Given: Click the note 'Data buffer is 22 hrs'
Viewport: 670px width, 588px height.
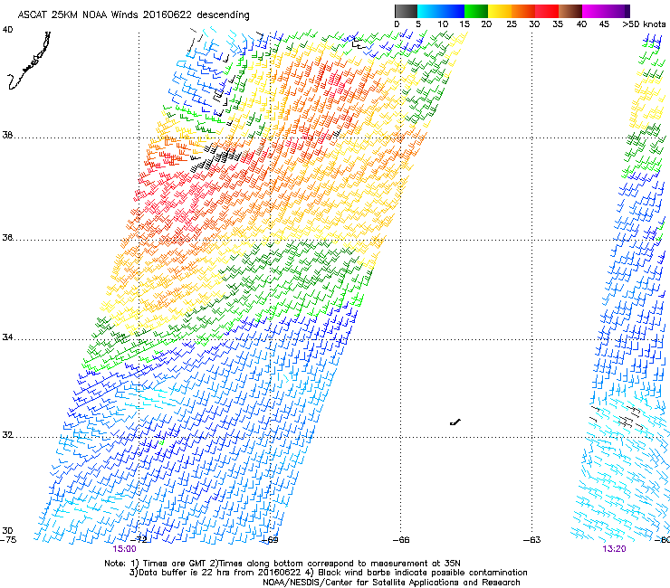Looking at the screenshot, I should [x=179, y=573].
